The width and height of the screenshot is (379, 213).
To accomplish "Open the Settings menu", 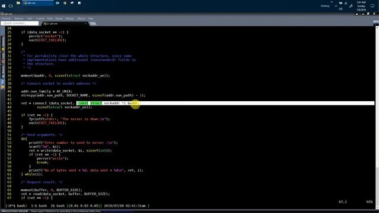I will [x=69, y=18].
